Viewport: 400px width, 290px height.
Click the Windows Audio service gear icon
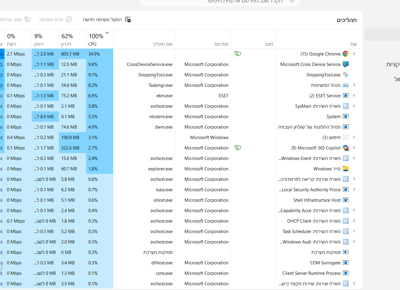(x=346, y=242)
